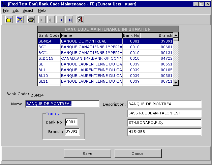The width and height of the screenshot is (212, 165).
Task: Select row BL1 in bank list
Action: click(x=105, y=70)
